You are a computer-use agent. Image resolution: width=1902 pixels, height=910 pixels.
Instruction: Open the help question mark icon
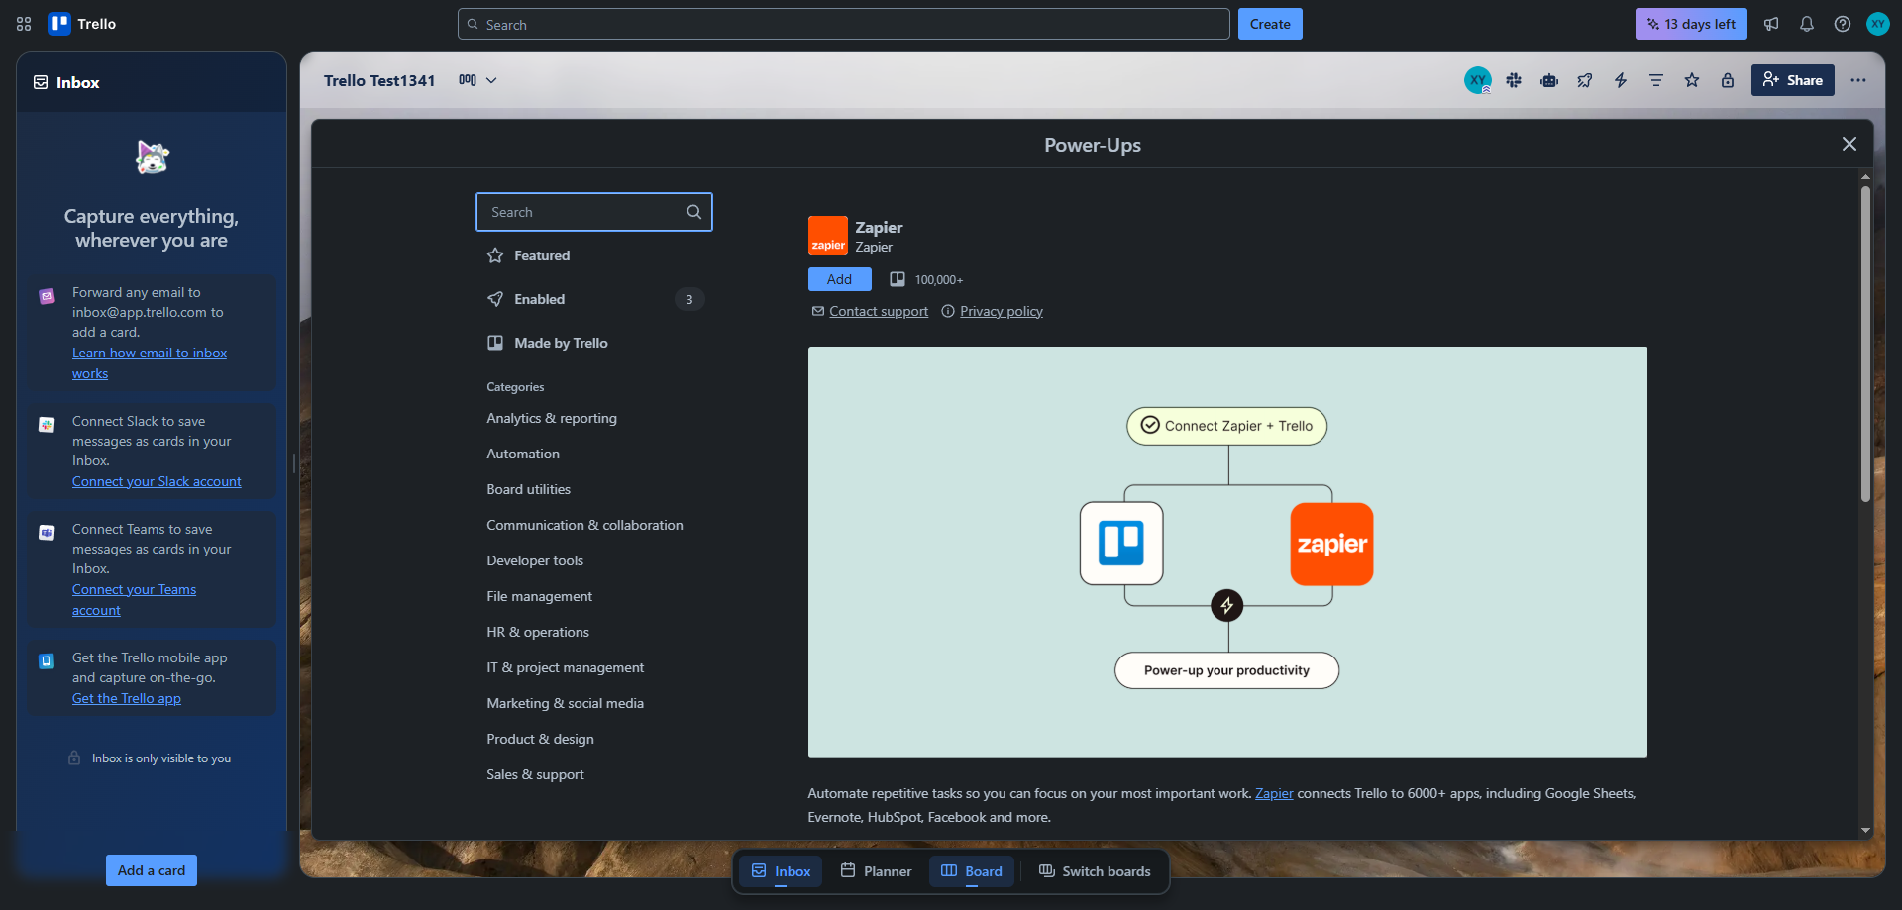tap(1843, 24)
